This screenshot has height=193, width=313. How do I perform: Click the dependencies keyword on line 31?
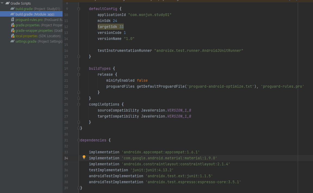coord(93,140)
